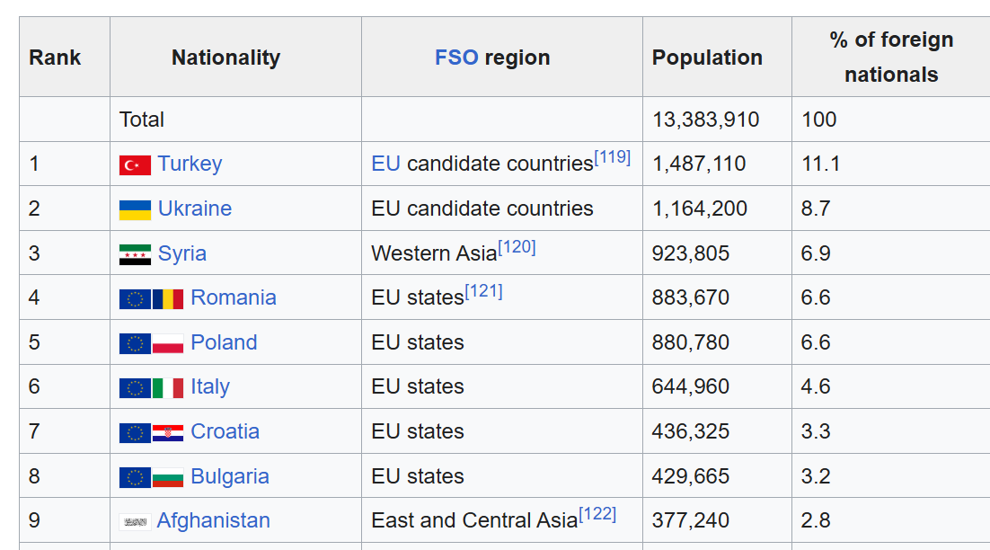Go to the Afghanistan article link
Screen dimensions: 990x550
tap(213, 520)
